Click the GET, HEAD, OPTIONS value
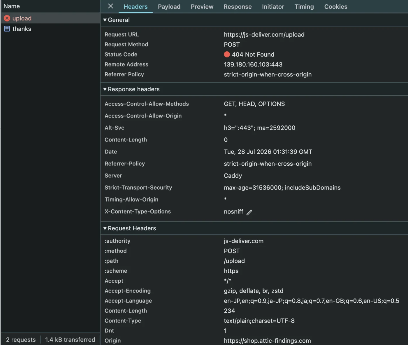 pos(254,104)
